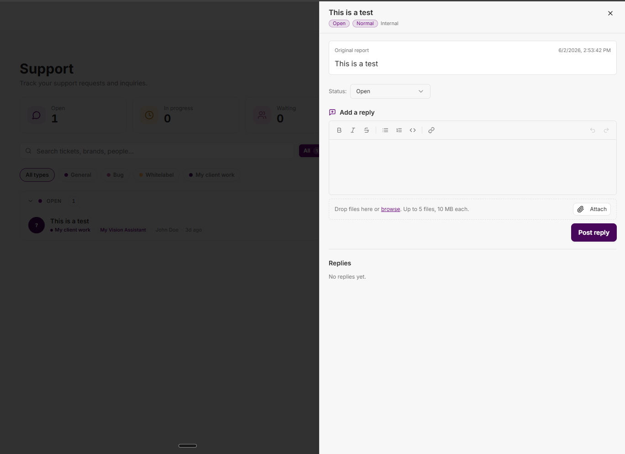
Task: Apply strikethrough formatting in reply editor
Action: click(x=367, y=130)
